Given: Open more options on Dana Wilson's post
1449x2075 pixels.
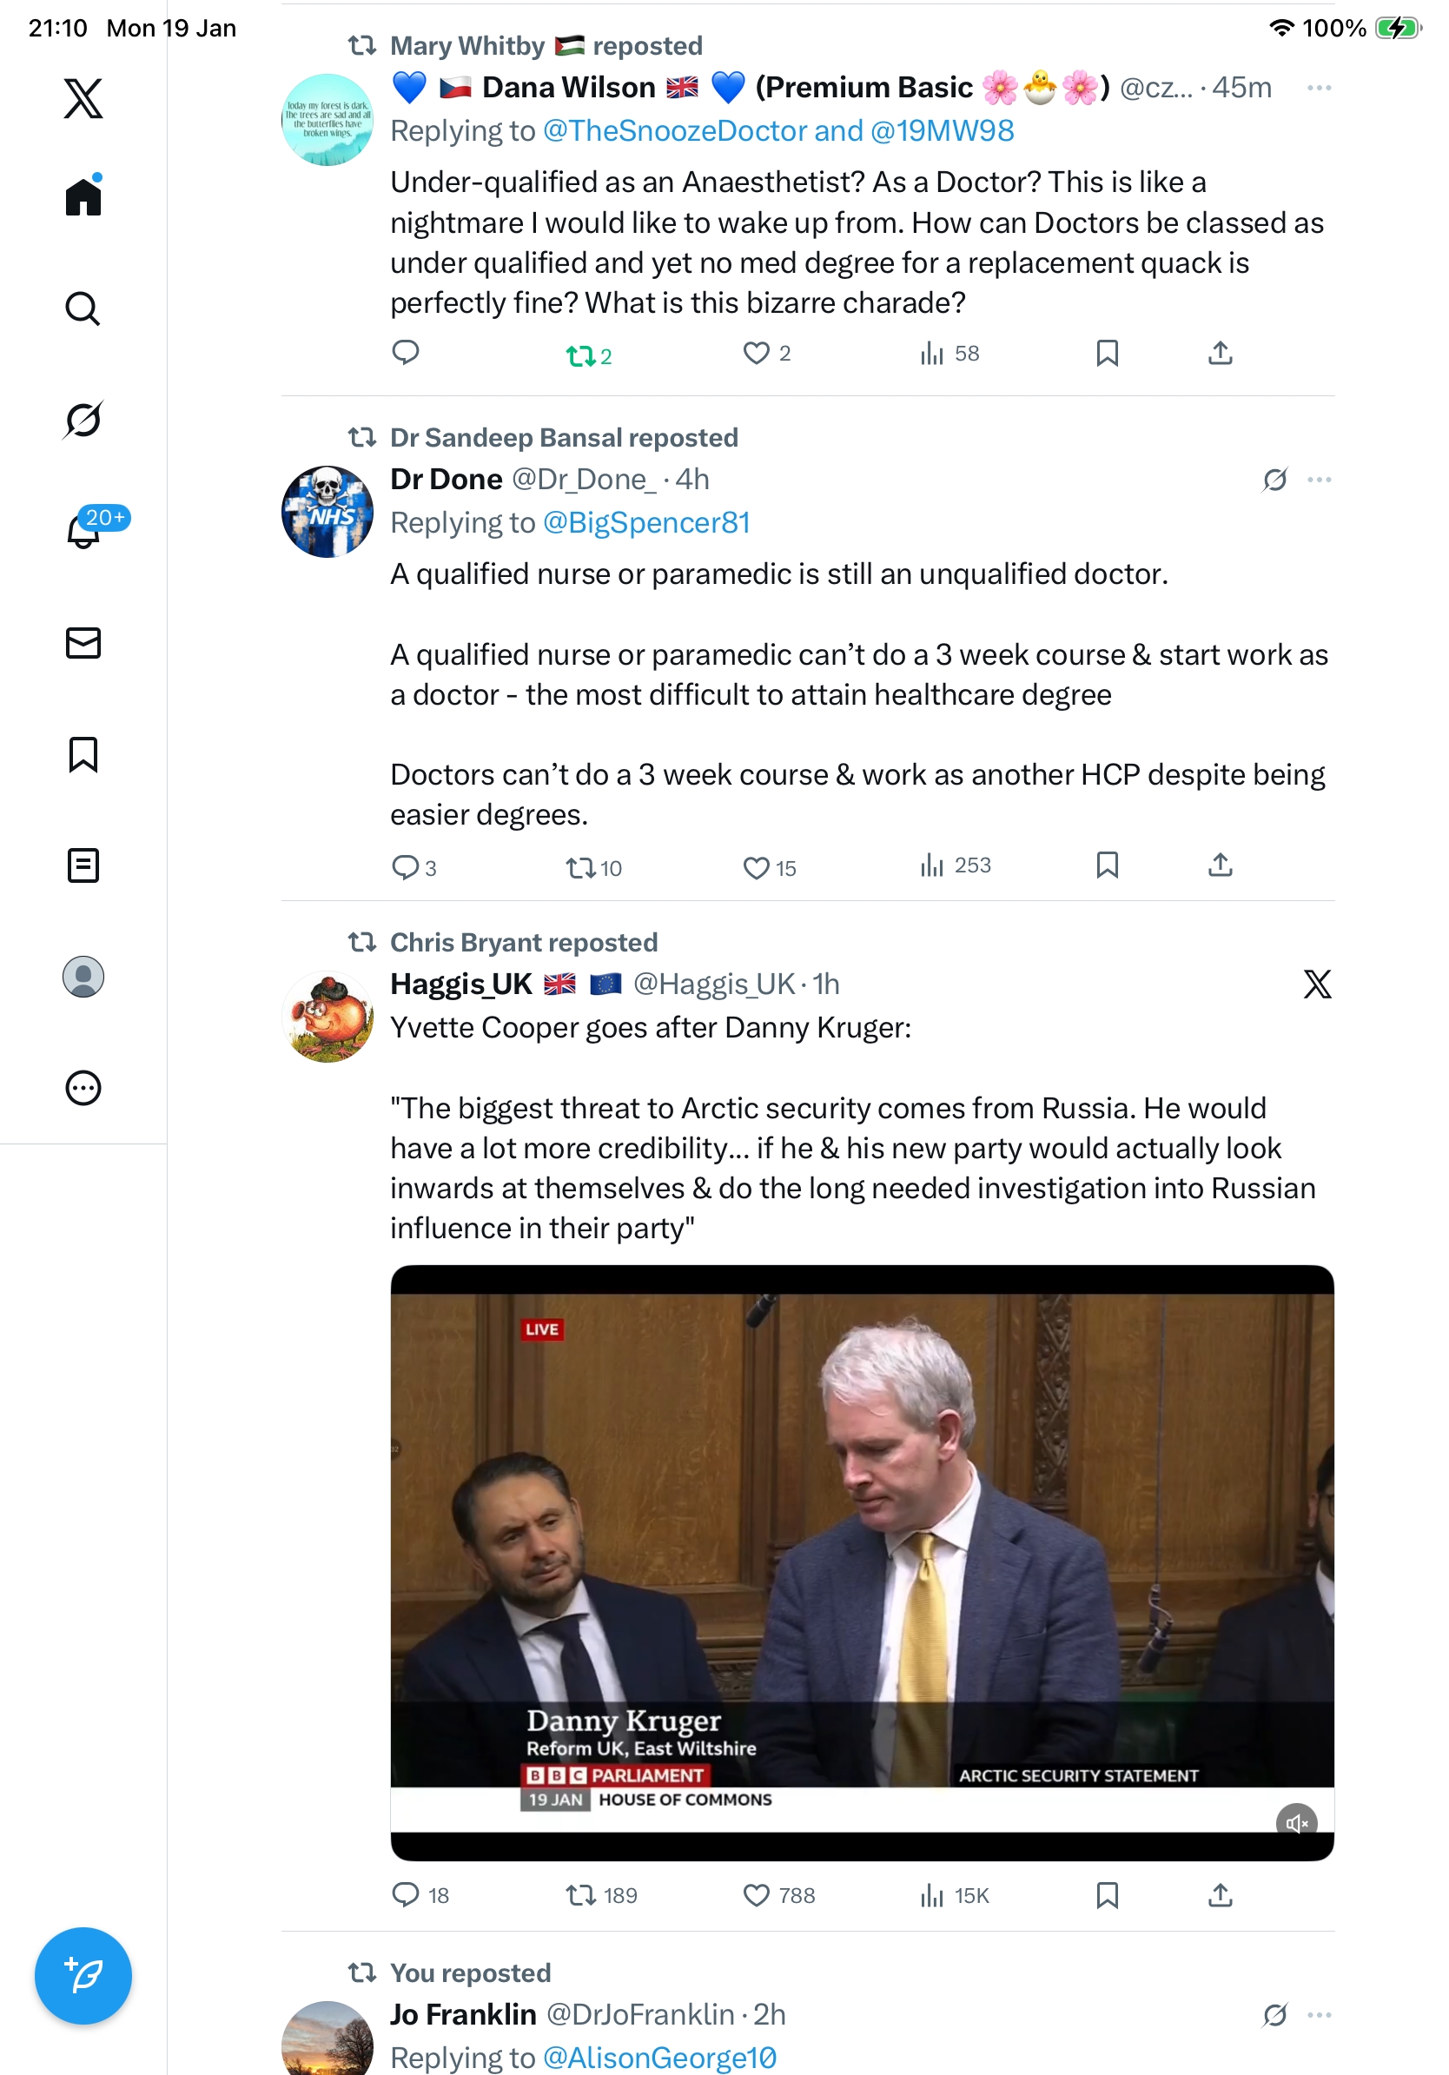Looking at the screenshot, I should tap(1318, 89).
